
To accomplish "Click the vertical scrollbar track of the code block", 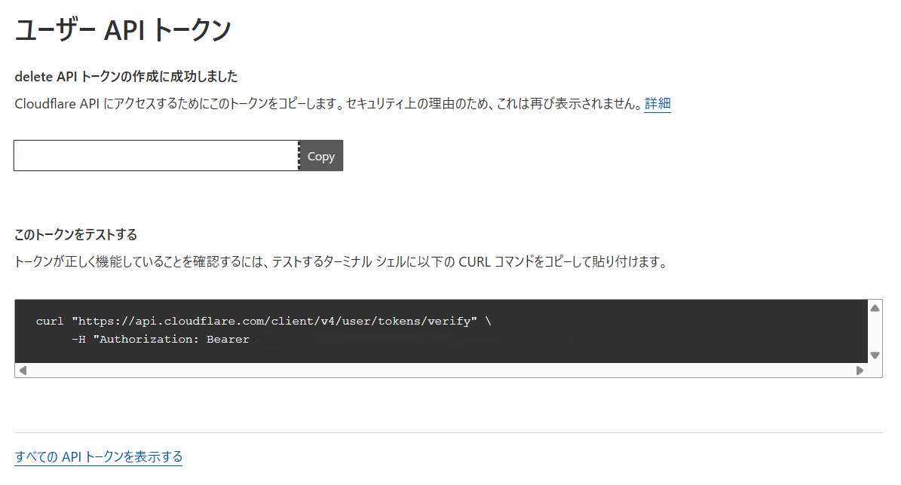I will (x=875, y=331).
